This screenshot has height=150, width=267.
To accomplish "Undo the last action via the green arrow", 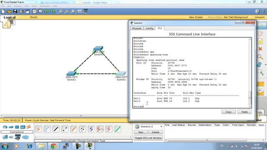I will click(47, 11).
